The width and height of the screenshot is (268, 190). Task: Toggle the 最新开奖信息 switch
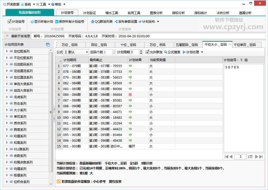point(7,36)
